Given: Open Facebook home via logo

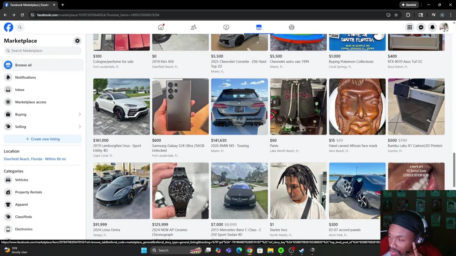Looking at the screenshot, I should pyautogui.click(x=9, y=27).
